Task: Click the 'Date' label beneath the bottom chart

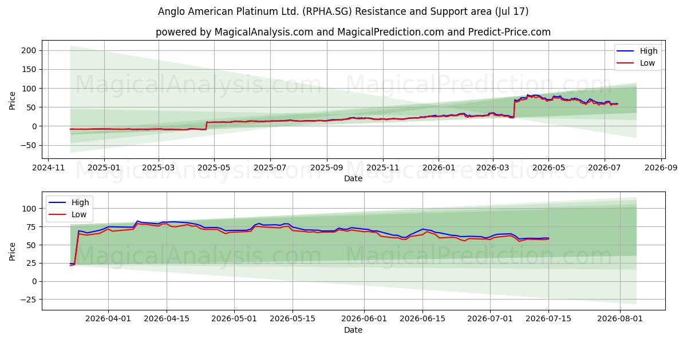Action: click(x=353, y=330)
